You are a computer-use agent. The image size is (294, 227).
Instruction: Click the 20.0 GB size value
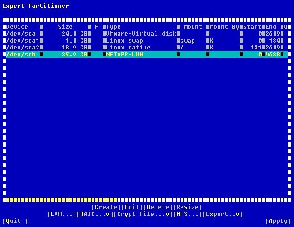[75, 34]
